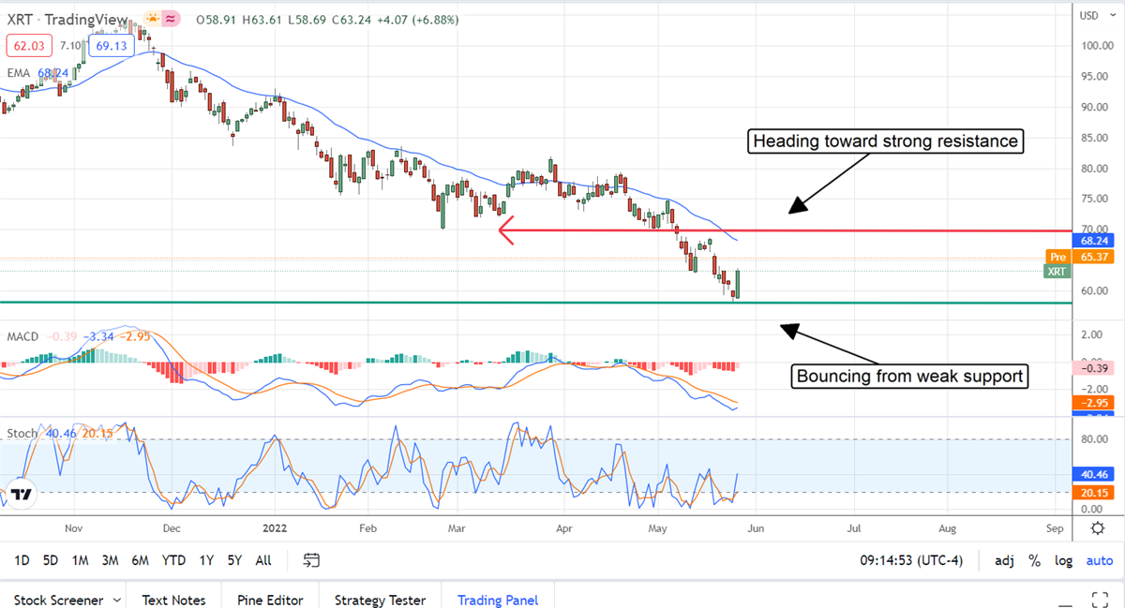This screenshot has width=1125, height=608.
Task: Switch to the Pine Editor tab
Action: click(x=270, y=600)
